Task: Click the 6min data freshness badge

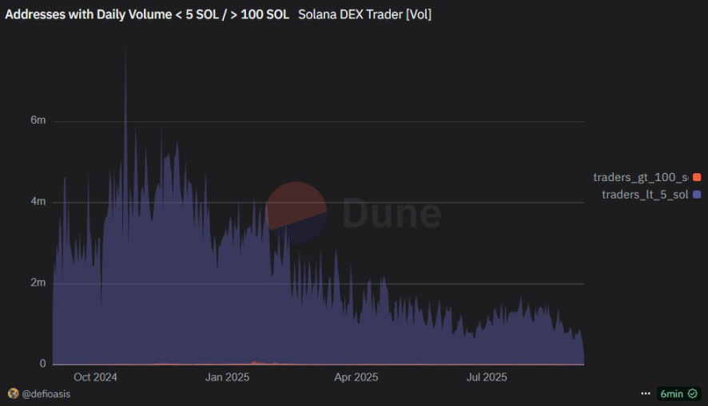Action: point(671,394)
